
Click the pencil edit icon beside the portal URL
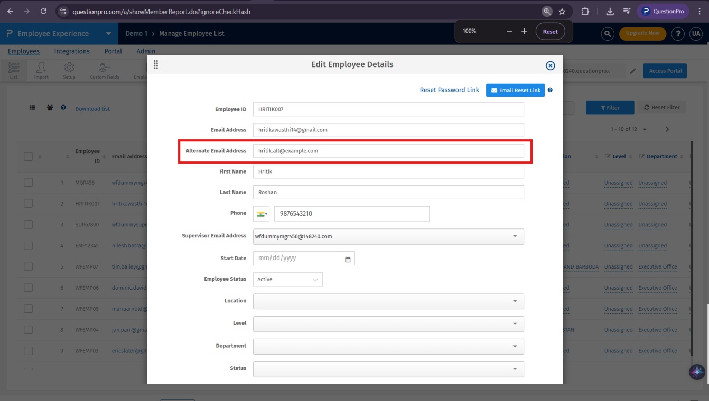tap(633, 70)
